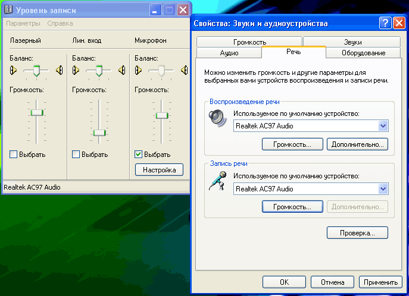Switch to the Аудио tab
Viewport: 409px width, 296px height.
coord(229,53)
